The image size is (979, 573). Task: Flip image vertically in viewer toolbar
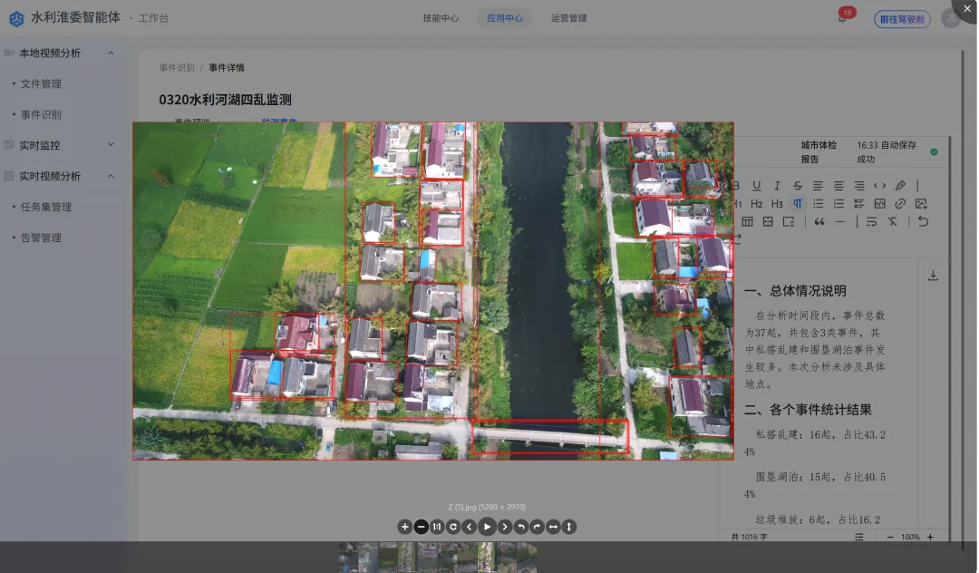point(569,527)
